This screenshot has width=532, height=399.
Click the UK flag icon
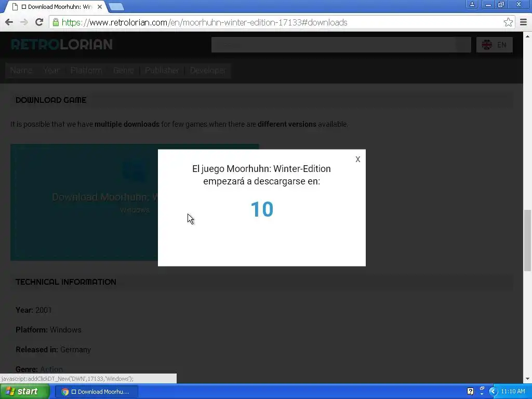point(487,45)
